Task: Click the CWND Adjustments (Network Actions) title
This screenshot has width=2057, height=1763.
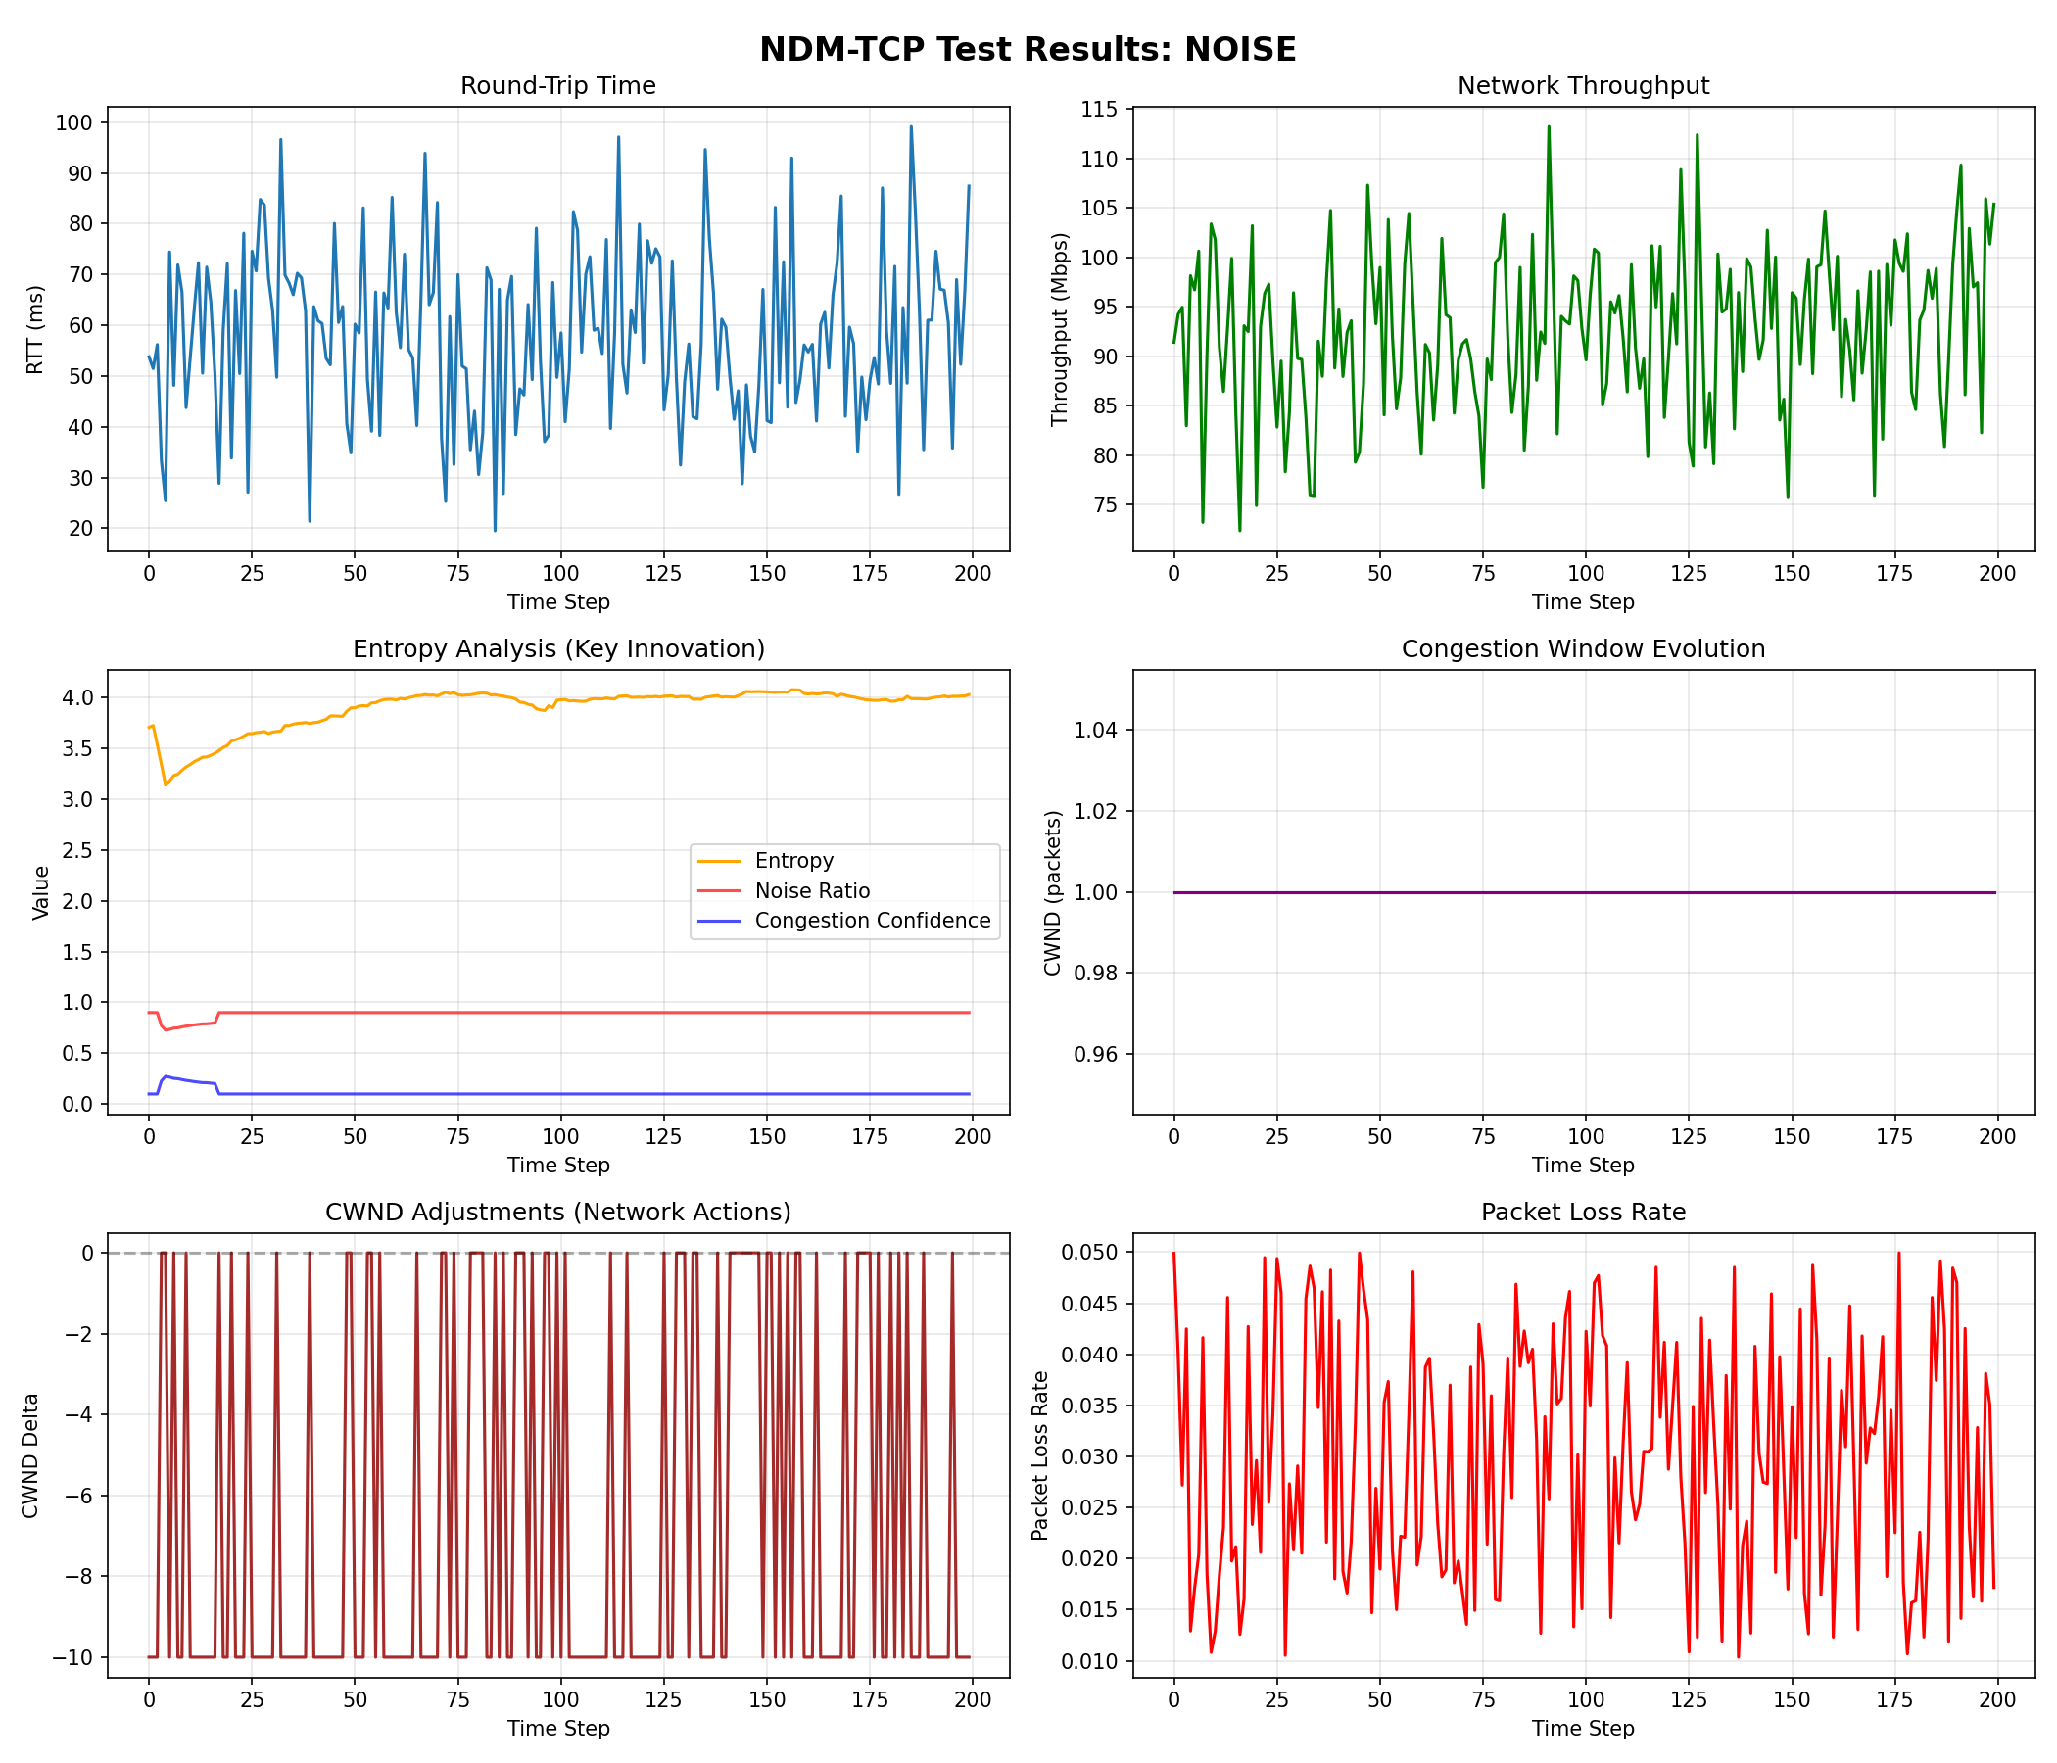Action: 558,1213
